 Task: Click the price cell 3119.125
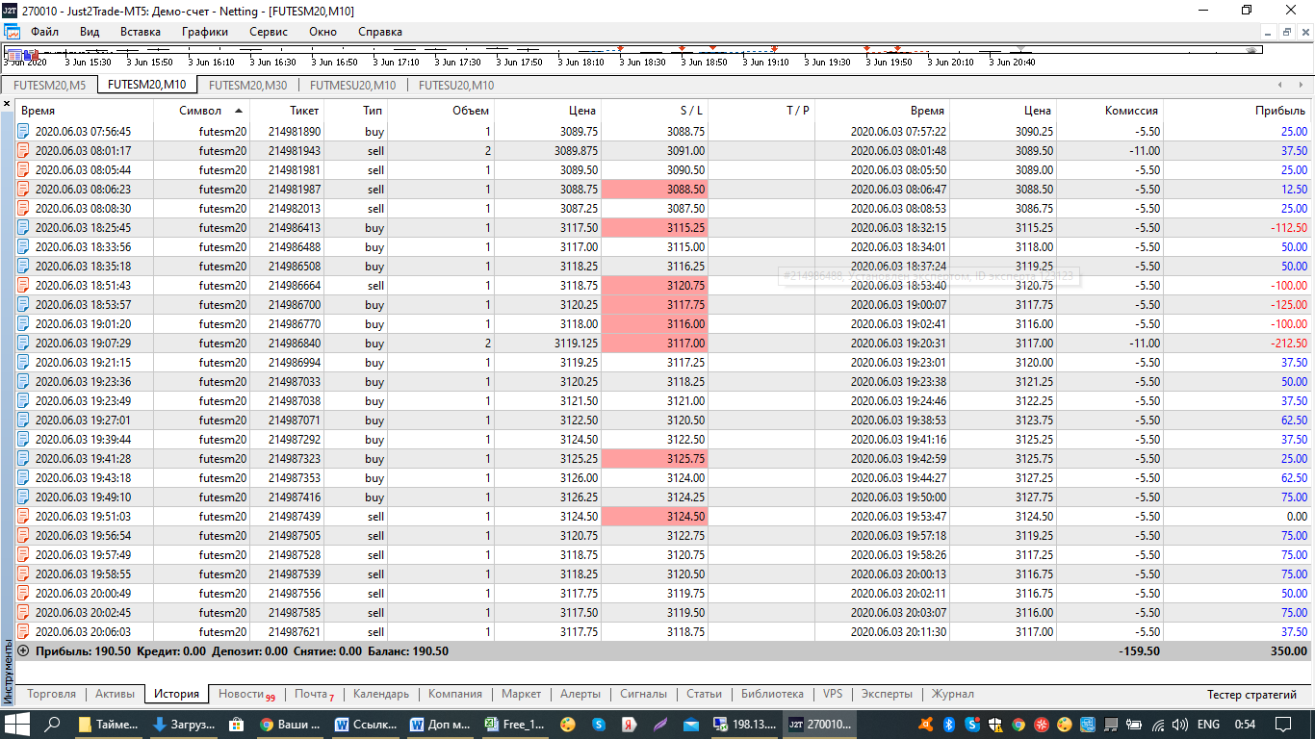[x=576, y=344]
